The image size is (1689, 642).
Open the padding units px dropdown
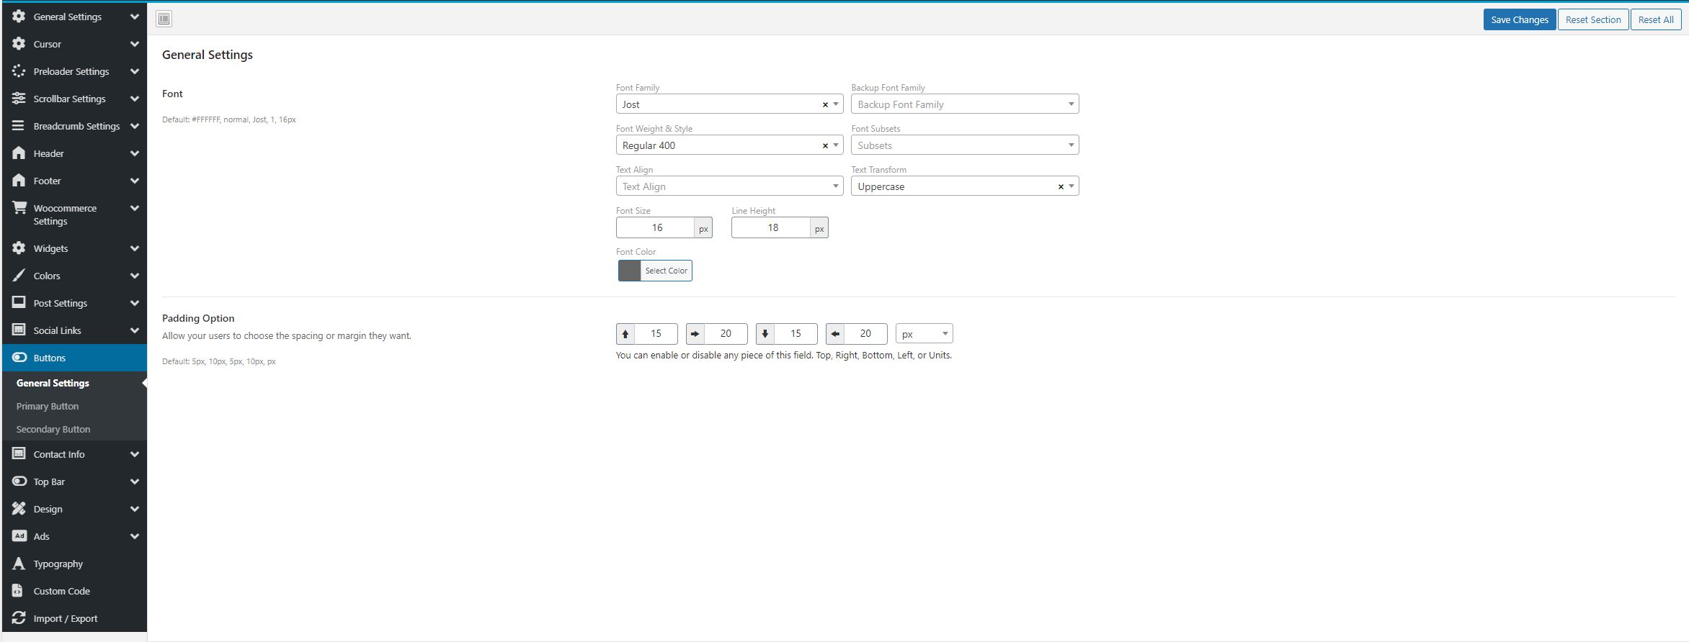click(924, 334)
